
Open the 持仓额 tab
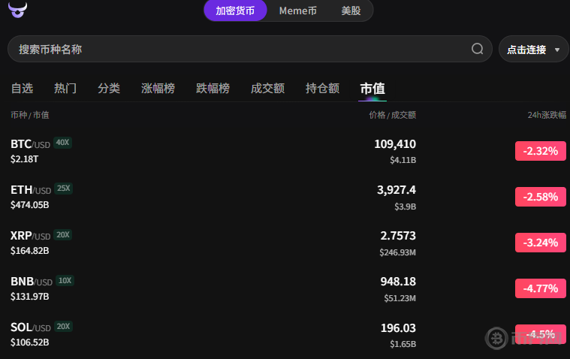click(x=322, y=88)
